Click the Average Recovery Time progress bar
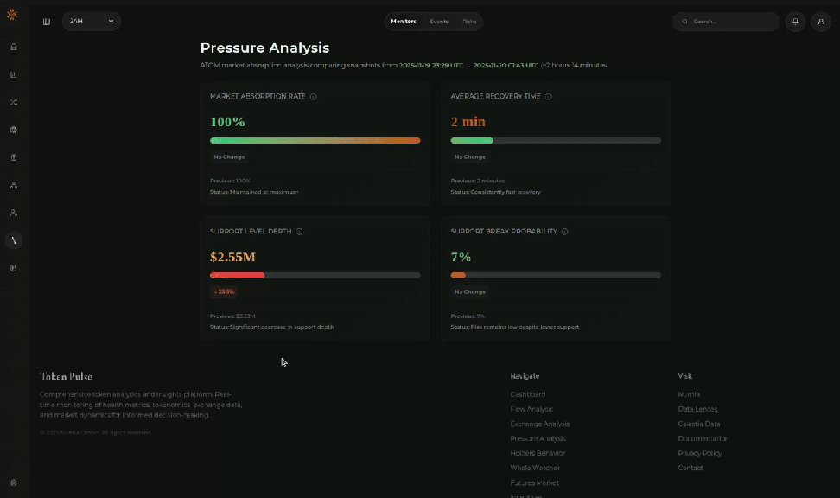840x498 pixels. [x=556, y=140]
